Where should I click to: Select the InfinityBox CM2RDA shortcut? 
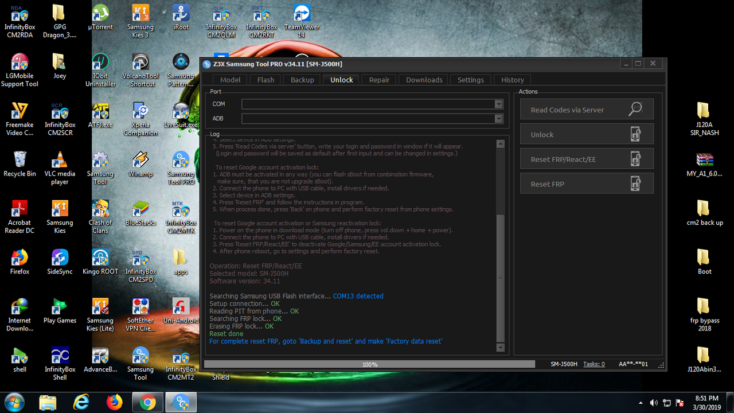tap(19, 22)
